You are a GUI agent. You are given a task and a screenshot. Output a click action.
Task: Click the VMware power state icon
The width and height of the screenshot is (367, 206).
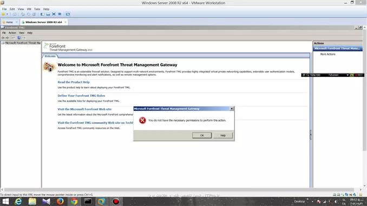pyautogui.click(x=3, y=14)
